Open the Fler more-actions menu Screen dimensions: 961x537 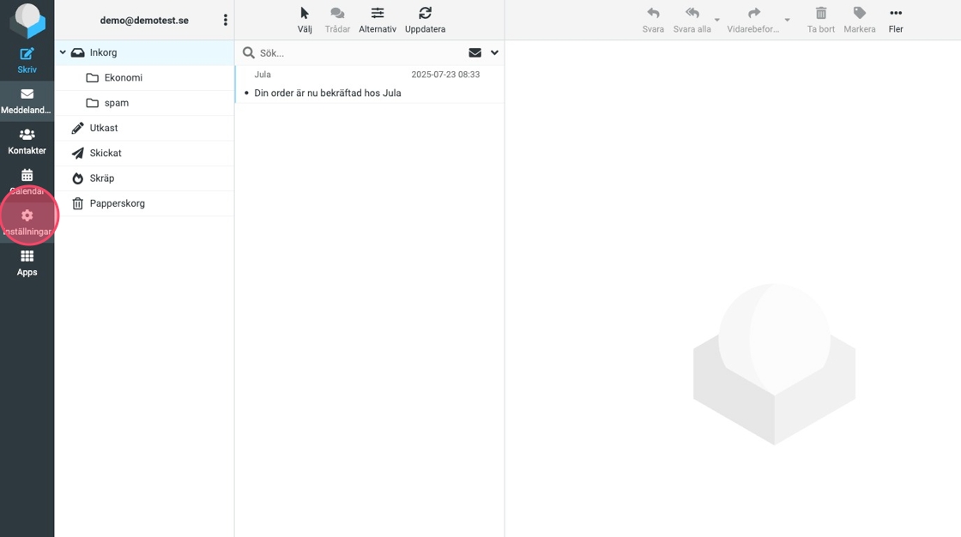click(896, 14)
